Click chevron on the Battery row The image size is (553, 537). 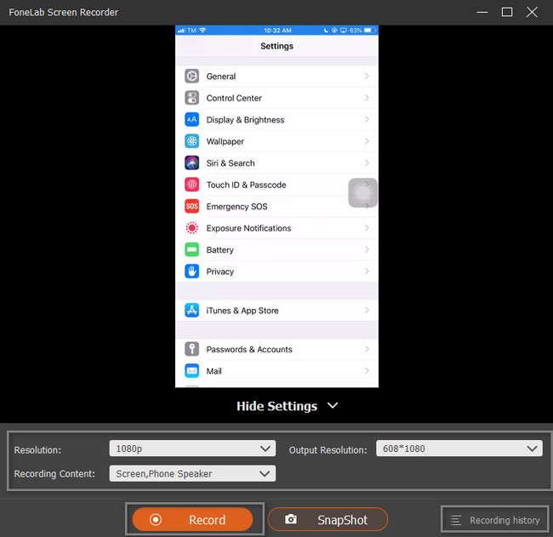(x=367, y=249)
